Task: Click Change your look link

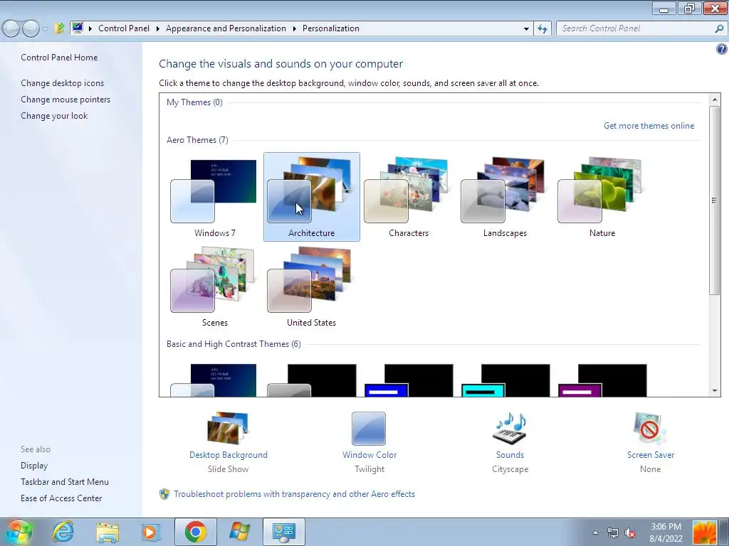Action: (x=54, y=116)
